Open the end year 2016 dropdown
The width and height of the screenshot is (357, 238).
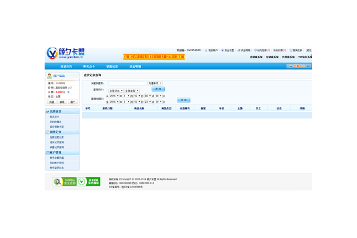pyautogui.click(x=114, y=102)
